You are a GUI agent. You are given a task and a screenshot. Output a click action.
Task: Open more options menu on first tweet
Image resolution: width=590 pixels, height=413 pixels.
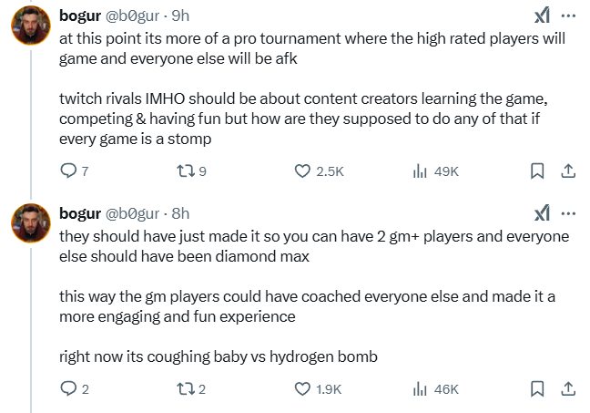pyautogui.click(x=568, y=15)
